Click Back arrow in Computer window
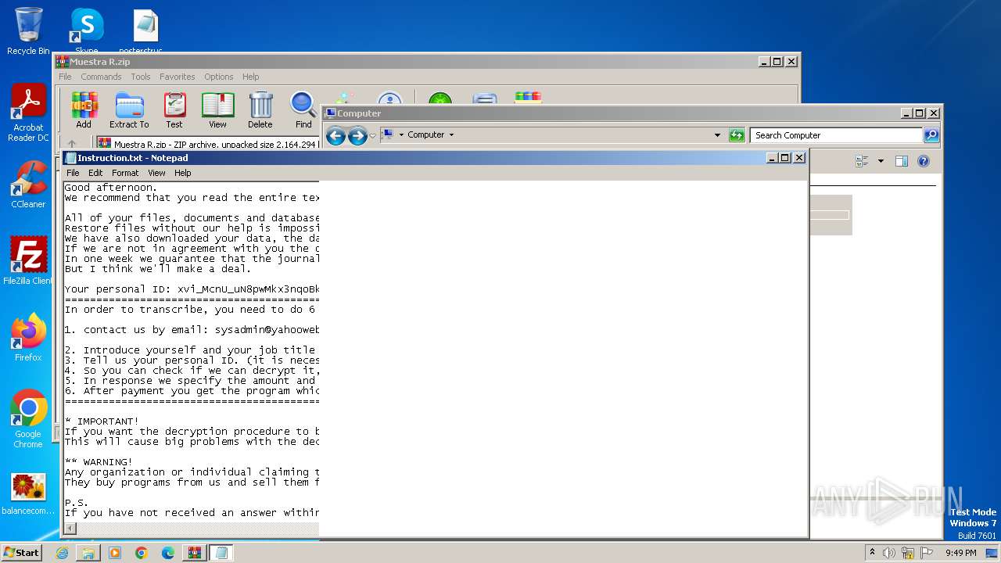Screen dimensions: 1001x563 click(x=335, y=136)
